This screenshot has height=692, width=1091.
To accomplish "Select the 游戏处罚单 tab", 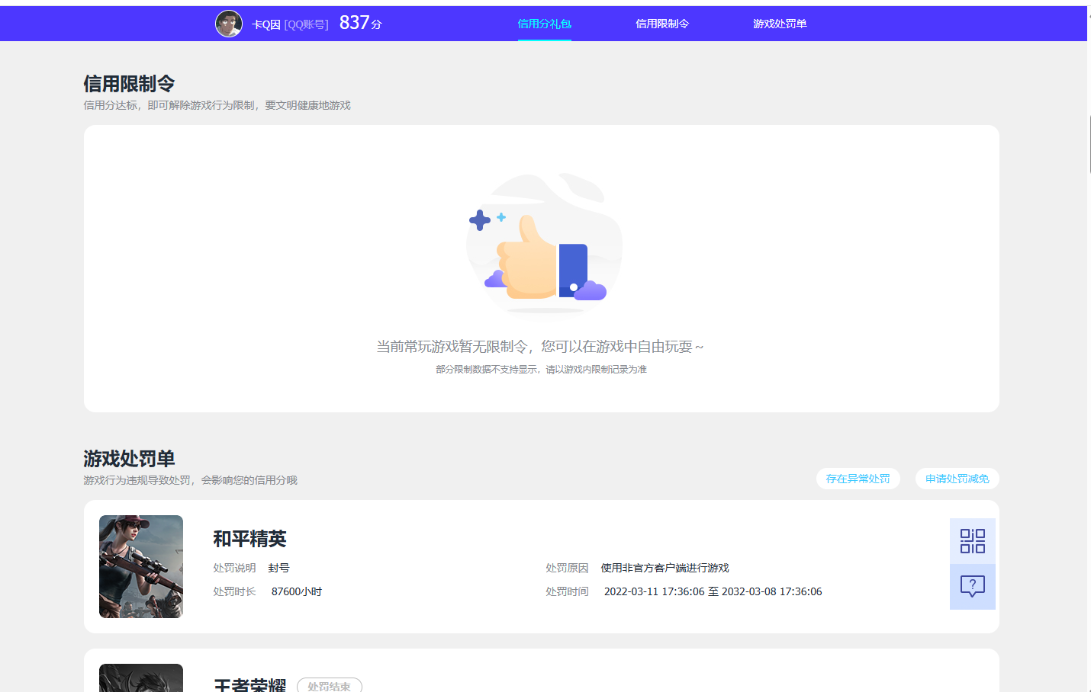I will point(780,24).
